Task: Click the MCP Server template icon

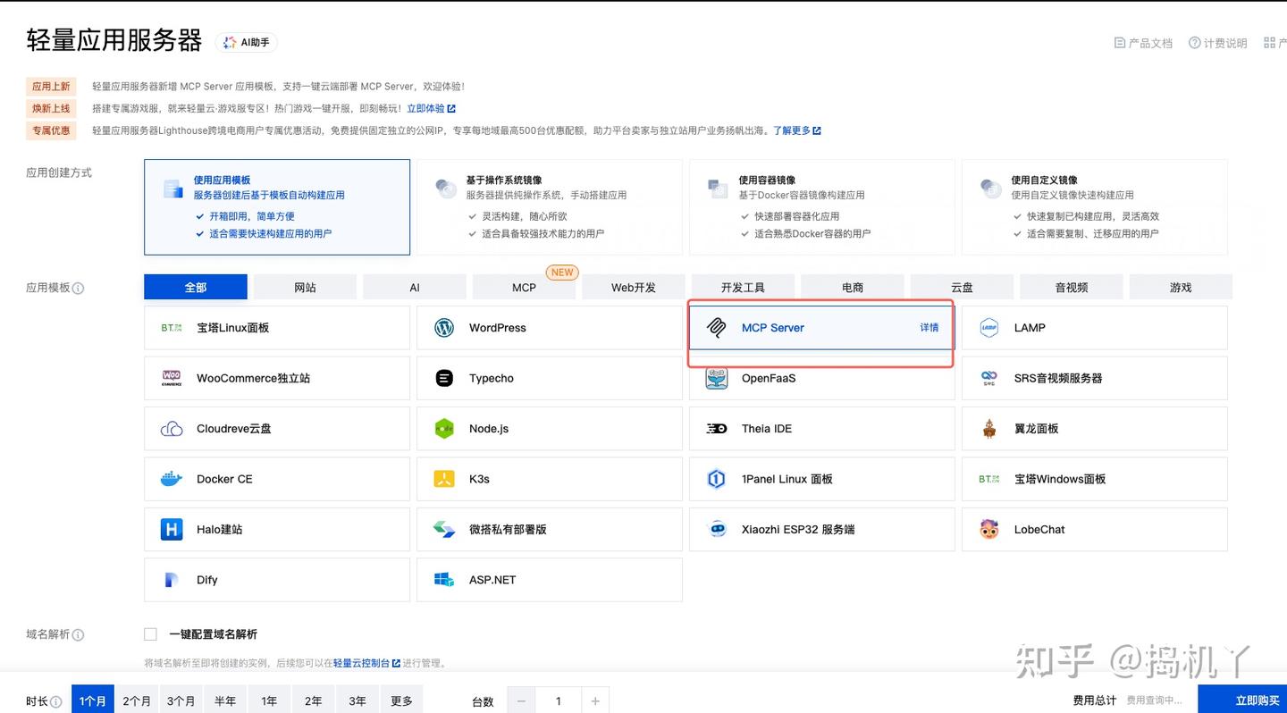Action: (x=717, y=328)
